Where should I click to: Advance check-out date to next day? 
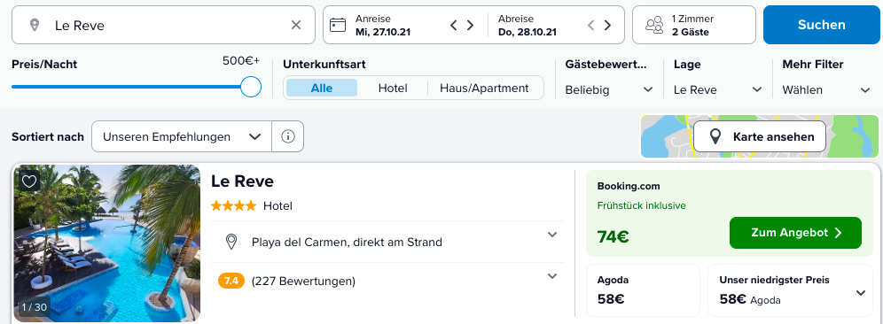(607, 25)
